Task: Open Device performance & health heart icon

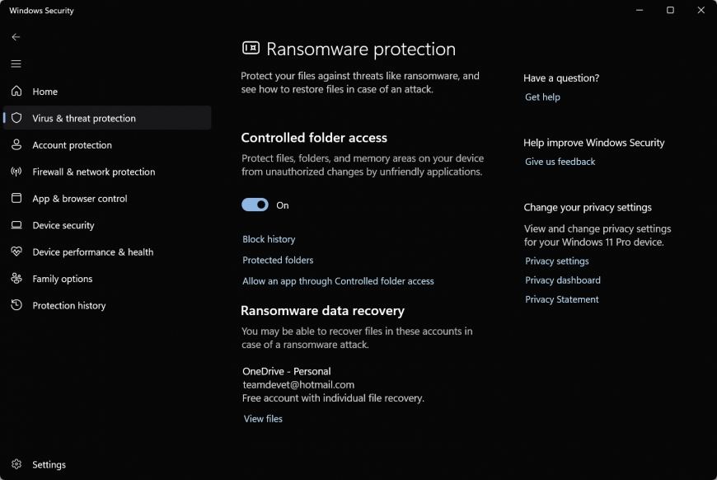Action: pos(16,252)
